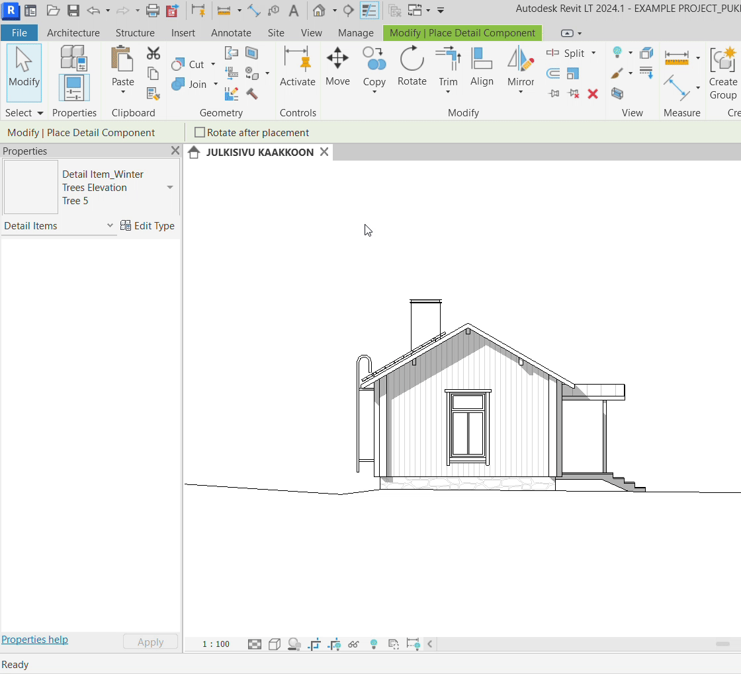The height and width of the screenshot is (674, 741).
Task: Choose the Align tool
Action: (482, 66)
